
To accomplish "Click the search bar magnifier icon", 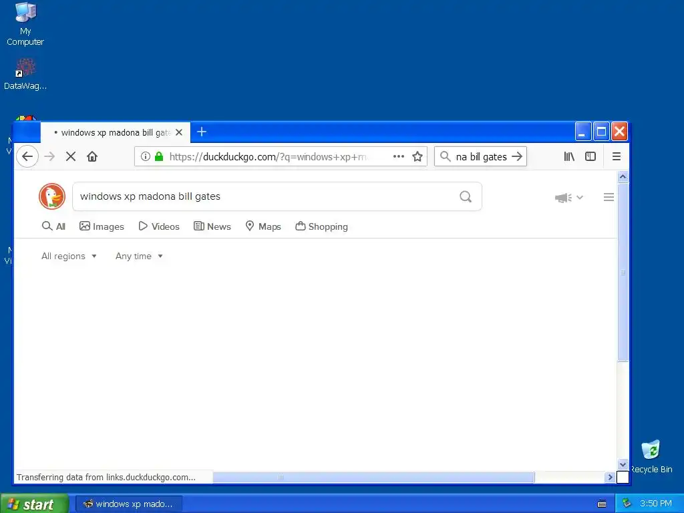I will coord(445,156).
